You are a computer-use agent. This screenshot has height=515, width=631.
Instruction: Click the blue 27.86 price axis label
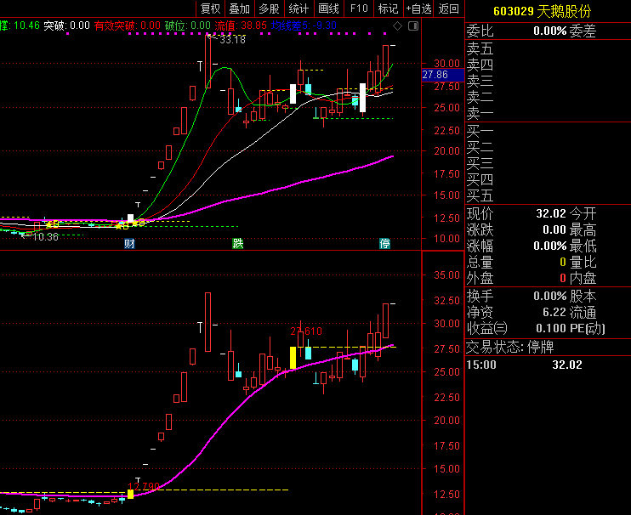[443, 75]
